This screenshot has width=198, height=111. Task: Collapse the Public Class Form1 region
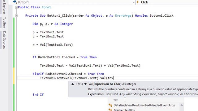(x=16, y=7)
